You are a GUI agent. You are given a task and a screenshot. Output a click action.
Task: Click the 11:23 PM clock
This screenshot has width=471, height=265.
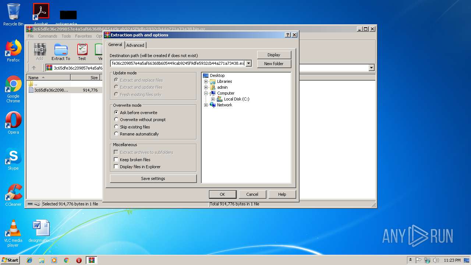(x=452, y=260)
